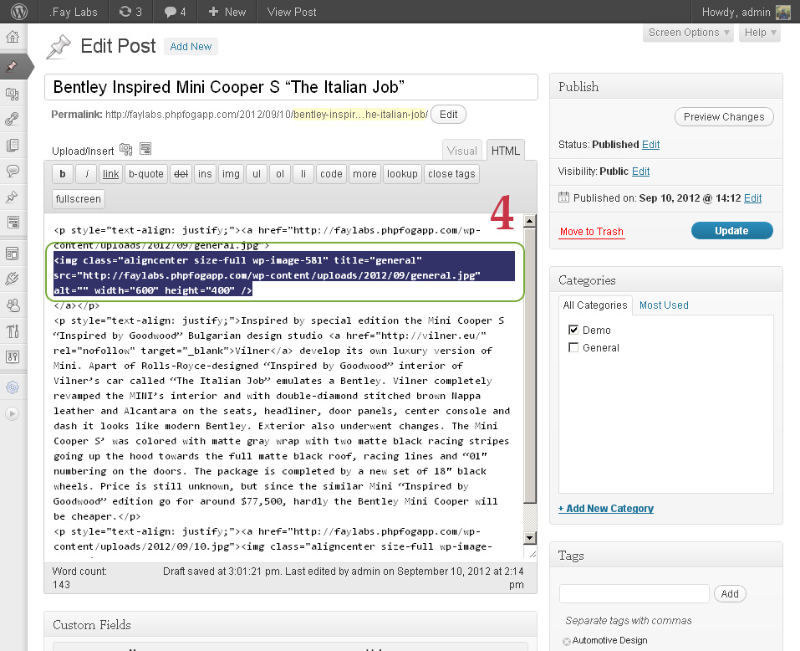Image resolution: width=800 pixels, height=651 pixels.
Task: Open Users sidebar icon
Action: coord(13,305)
